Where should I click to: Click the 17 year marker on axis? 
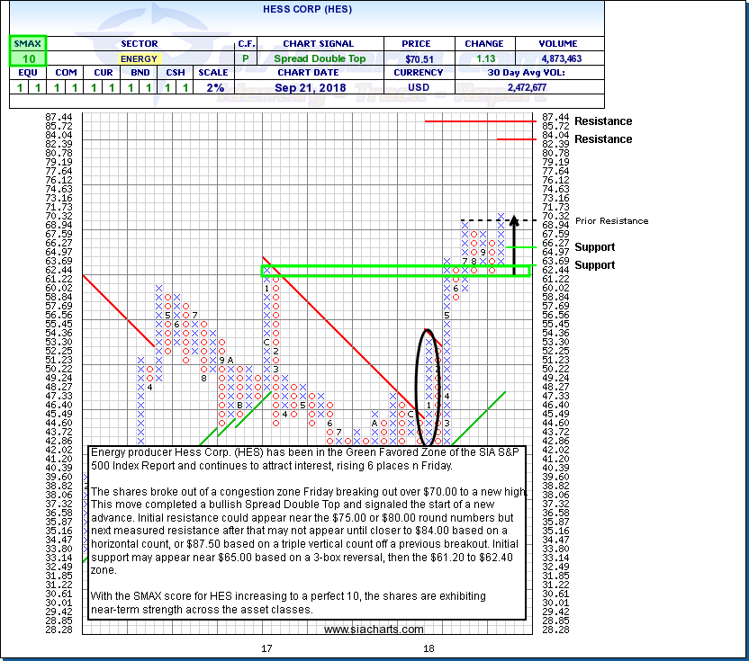click(266, 648)
